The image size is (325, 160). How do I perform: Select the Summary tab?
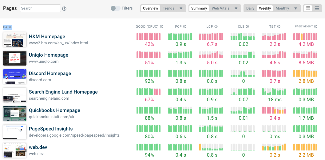click(199, 8)
